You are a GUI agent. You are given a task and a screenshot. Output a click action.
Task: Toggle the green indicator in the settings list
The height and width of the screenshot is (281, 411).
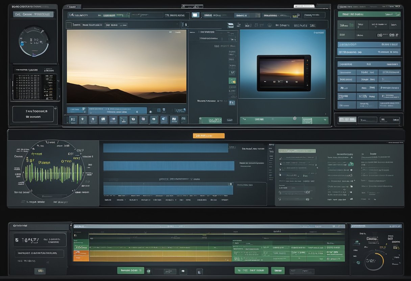pyautogui.click(x=352, y=164)
